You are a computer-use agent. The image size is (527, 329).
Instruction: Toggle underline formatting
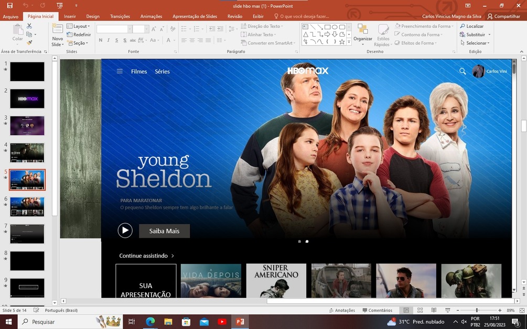(116, 40)
